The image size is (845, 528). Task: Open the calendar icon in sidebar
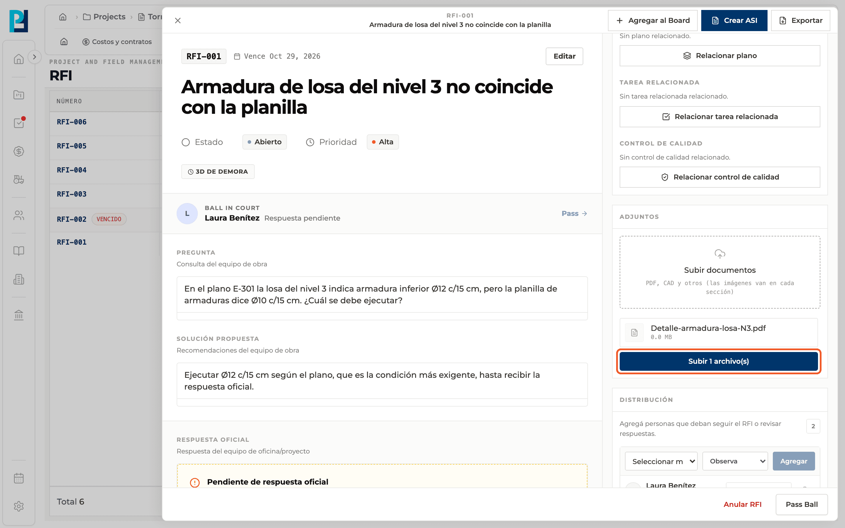(19, 478)
